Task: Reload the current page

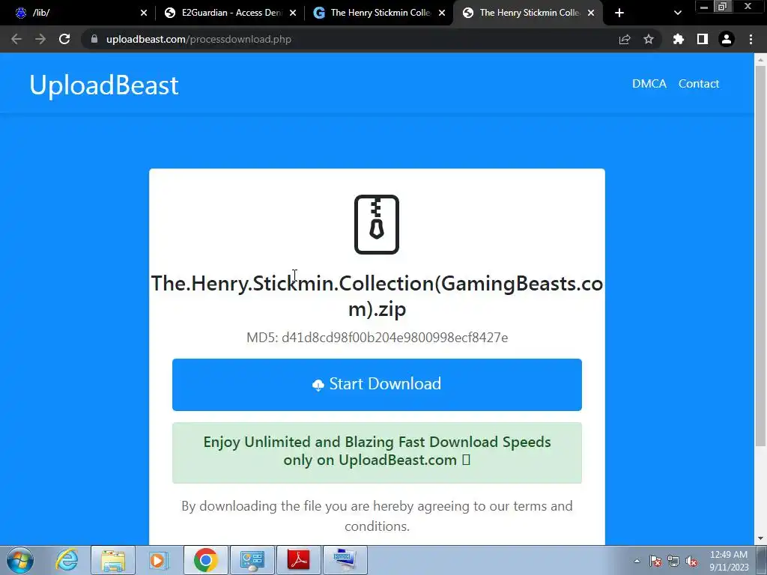Action: [x=64, y=39]
